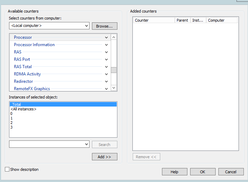Screen dimensions: 248x182
Task: Click the OK button
Action: (203, 172)
